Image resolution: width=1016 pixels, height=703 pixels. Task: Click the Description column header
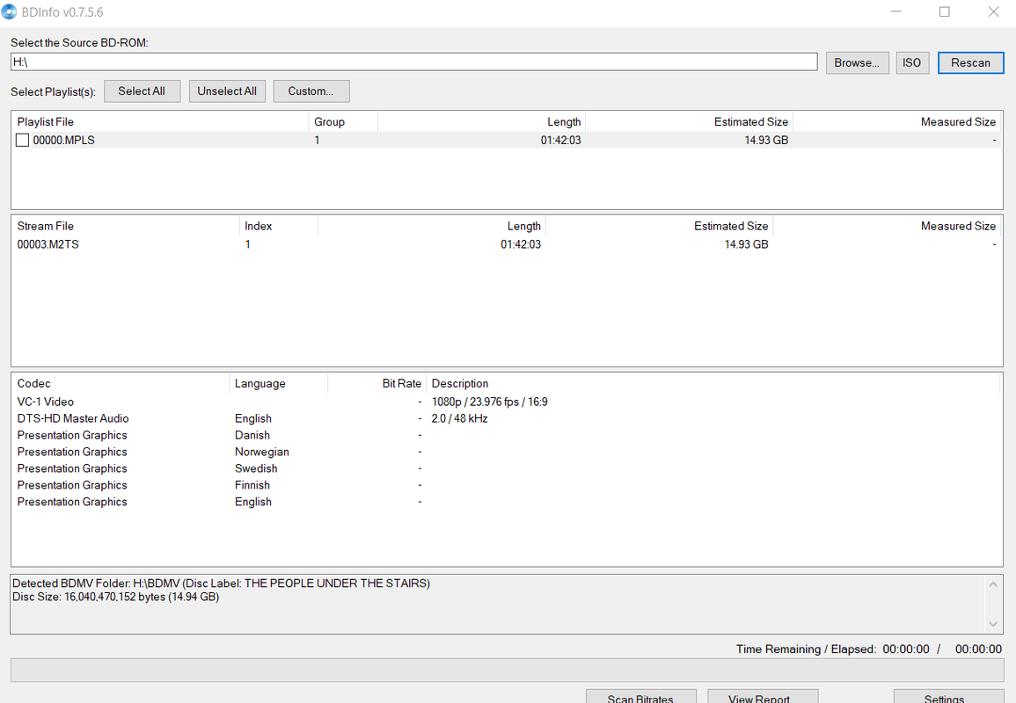tap(713, 383)
